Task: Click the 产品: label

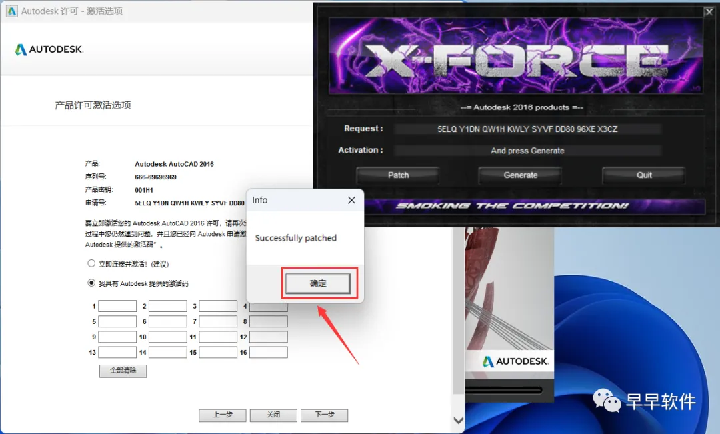Action: 92,164
